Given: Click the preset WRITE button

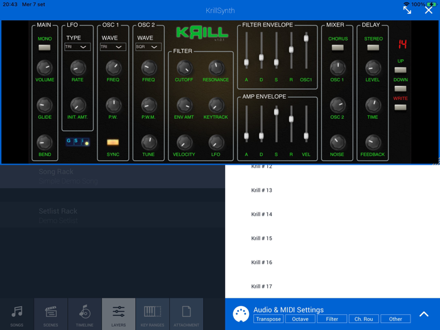Looking at the screenshot, I should click(400, 107).
